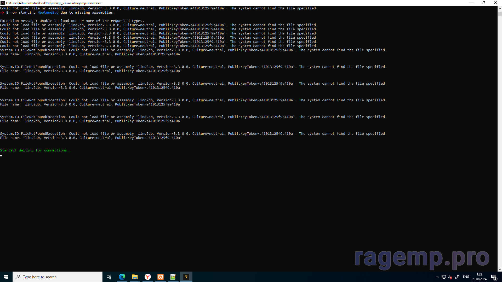Open the Notepad++ taskbar icon
The image size is (502, 282).
tap(173, 277)
